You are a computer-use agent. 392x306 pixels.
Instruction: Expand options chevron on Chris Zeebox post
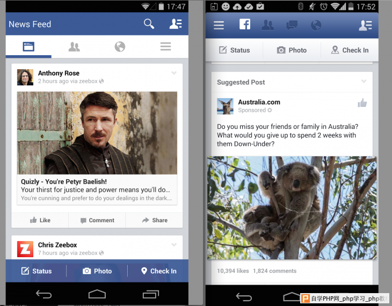(174, 245)
